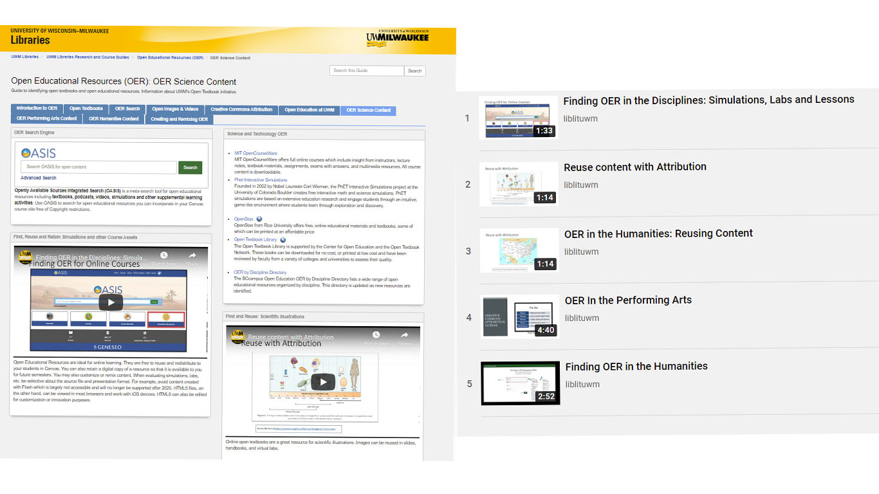Screen dimensions: 879x494
Task: Click the guide Search button
Action: (x=415, y=71)
